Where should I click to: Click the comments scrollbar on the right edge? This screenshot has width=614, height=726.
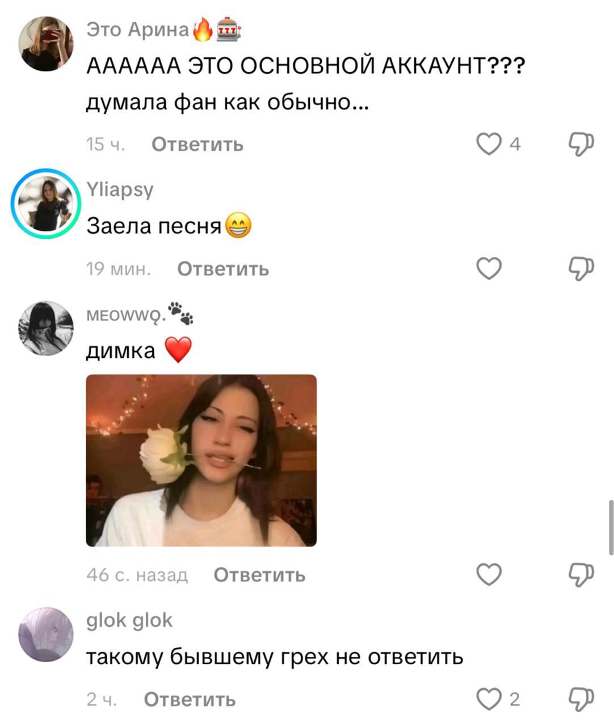[611, 527]
